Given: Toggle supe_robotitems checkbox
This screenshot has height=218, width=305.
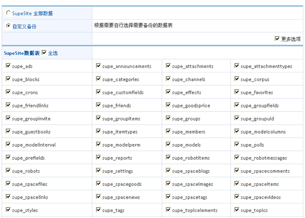Looking at the screenshot, I should coord(168,157).
